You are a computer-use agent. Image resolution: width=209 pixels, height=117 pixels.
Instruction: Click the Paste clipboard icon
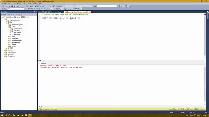click(x=43, y=6)
